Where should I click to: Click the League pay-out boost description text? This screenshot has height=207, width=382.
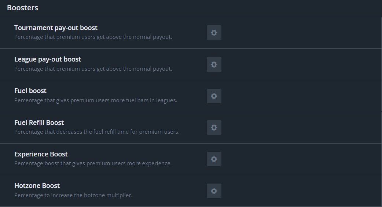93,69
